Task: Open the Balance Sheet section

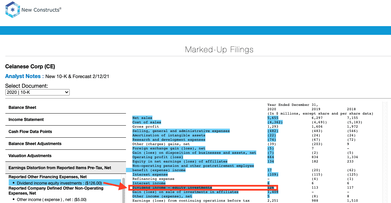Action: click(x=66, y=108)
